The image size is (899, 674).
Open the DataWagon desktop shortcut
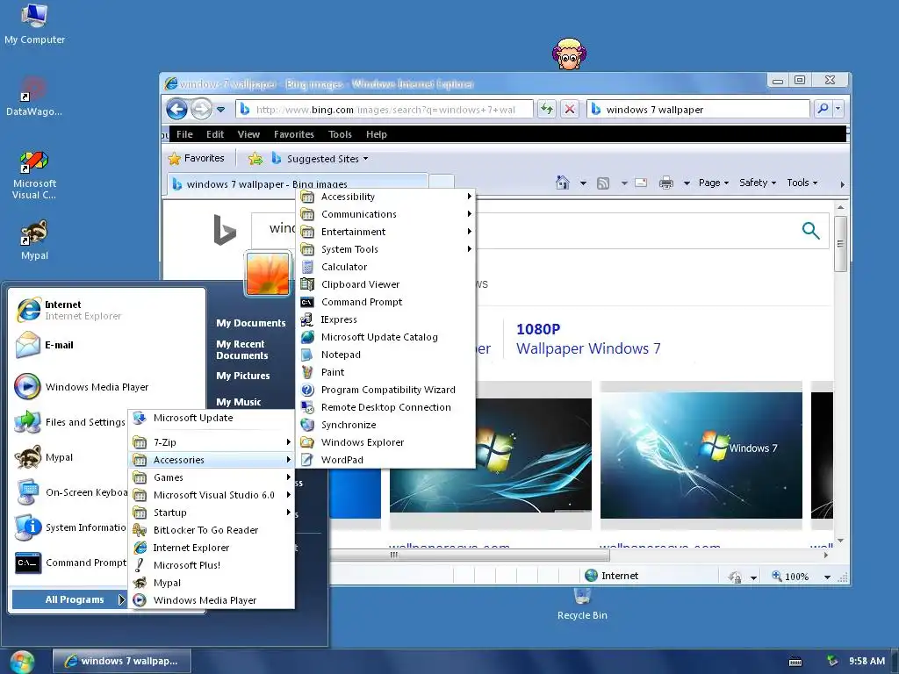34,96
